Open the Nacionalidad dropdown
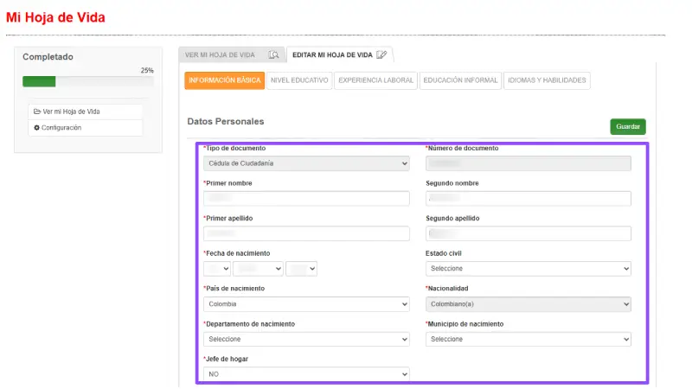 pyautogui.click(x=528, y=304)
